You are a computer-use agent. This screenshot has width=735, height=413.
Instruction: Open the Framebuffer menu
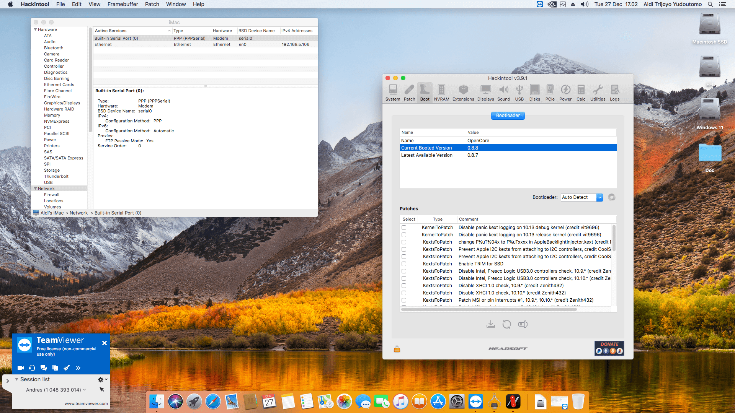tap(122, 4)
